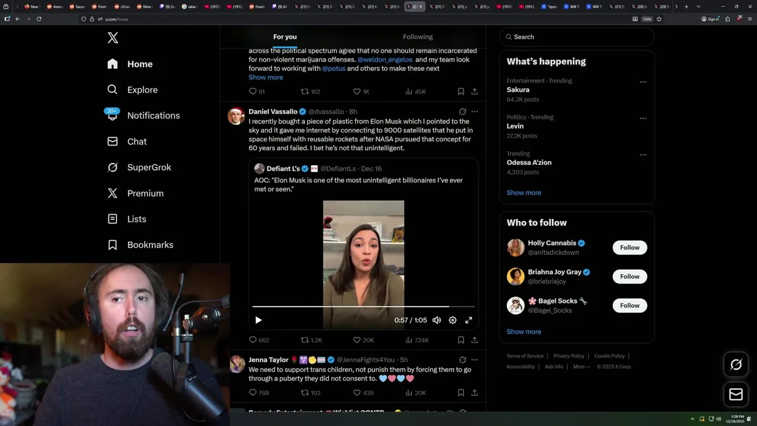Open Notifications in the sidebar
The height and width of the screenshot is (426, 757).
(x=143, y=115)
